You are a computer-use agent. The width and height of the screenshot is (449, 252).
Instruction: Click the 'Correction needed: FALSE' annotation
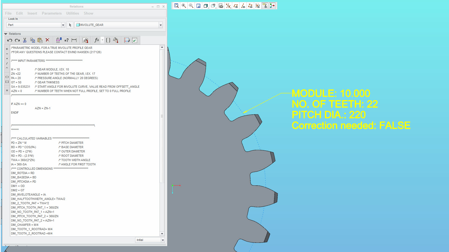[351, 125]
